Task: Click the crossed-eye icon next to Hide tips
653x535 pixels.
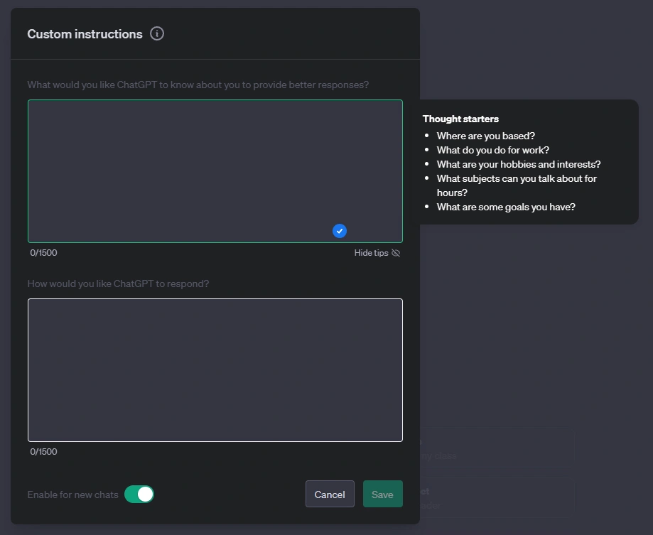Action: (396, 253)
